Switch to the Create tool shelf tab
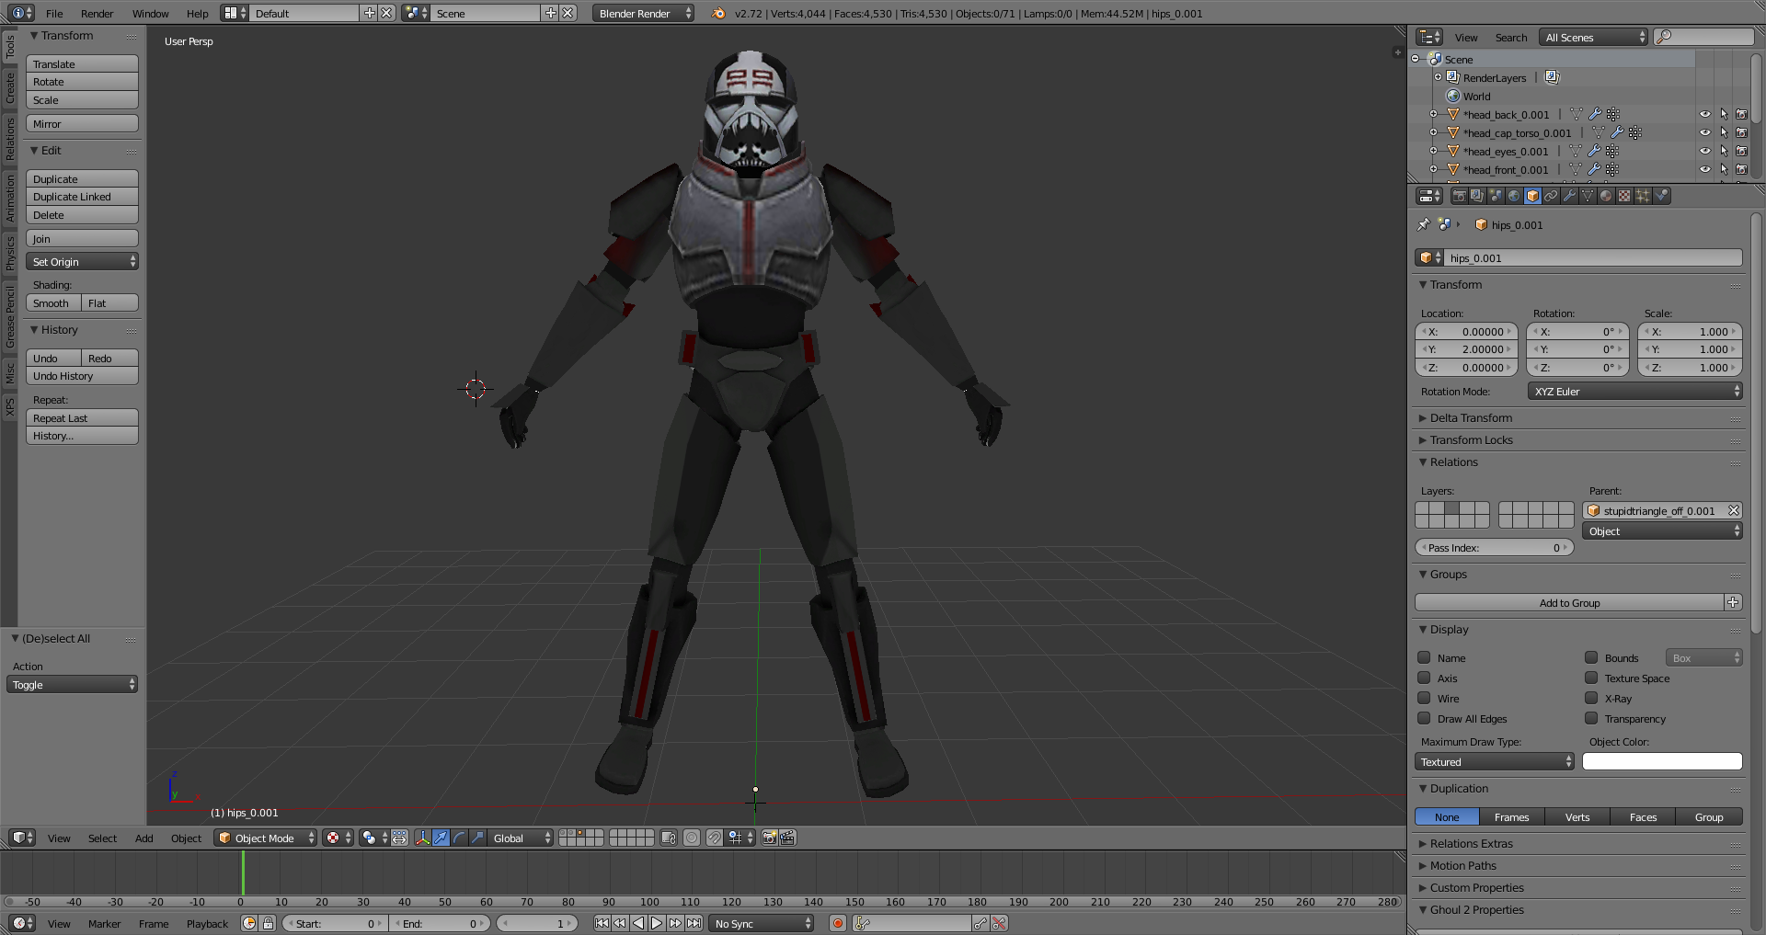This screenshot has width=1766, height=935. coord(9,87)
